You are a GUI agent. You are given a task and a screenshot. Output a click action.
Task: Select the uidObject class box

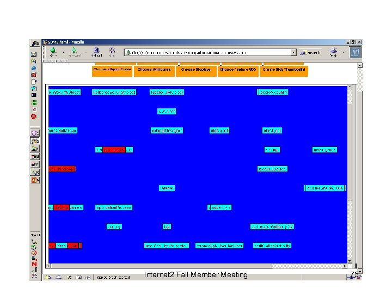pyautogui.click(x=219, y=131)
